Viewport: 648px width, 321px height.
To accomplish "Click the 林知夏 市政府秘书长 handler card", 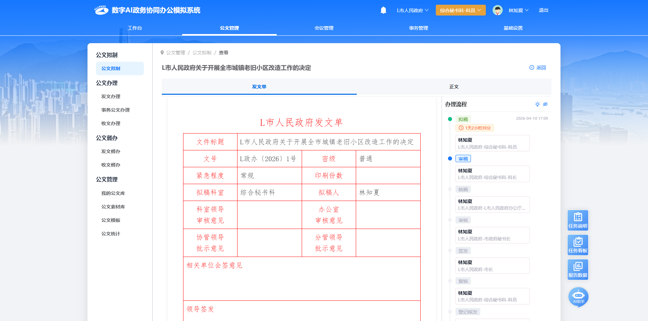I will pyautogui.click(x=492, y=235).
